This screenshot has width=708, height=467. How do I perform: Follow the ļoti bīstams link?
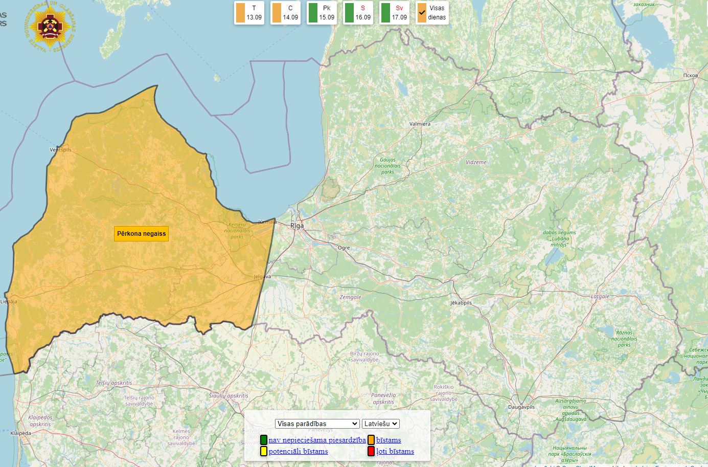coord(395,451)
